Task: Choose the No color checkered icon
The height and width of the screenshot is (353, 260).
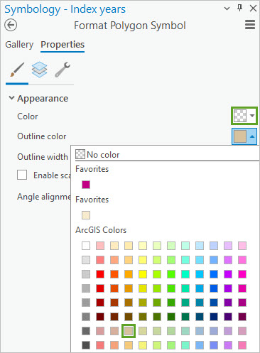Action: [x=80, y=154]
